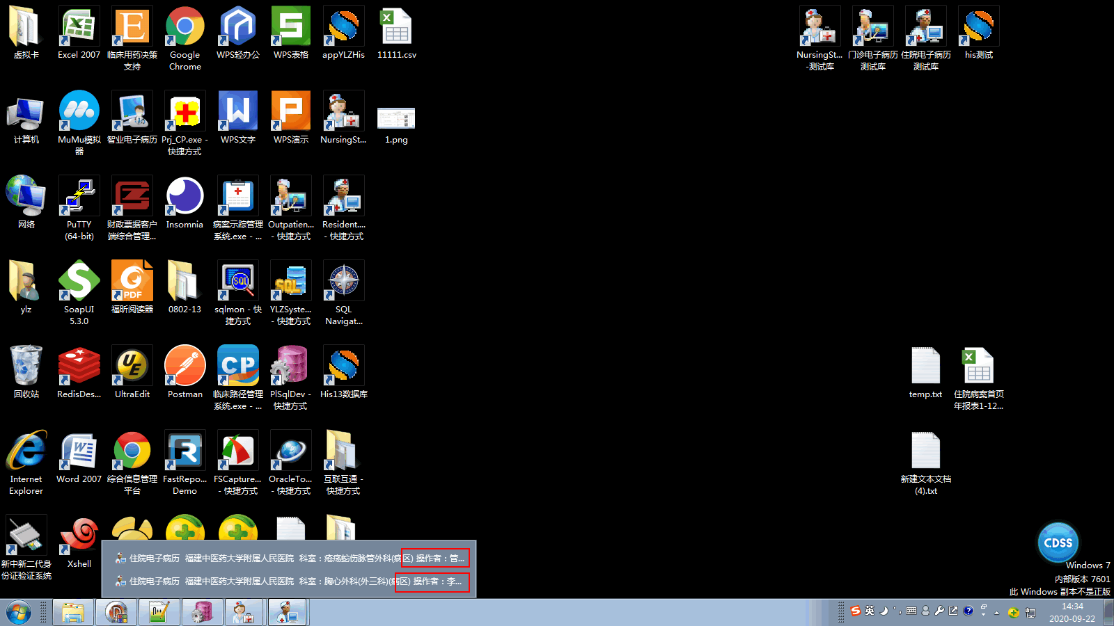Select the Insomnia desktop icon
This screenshot has height=626, width=1114.
coord(185,203)
